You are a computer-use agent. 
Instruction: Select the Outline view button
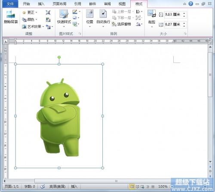pos(147,186)
